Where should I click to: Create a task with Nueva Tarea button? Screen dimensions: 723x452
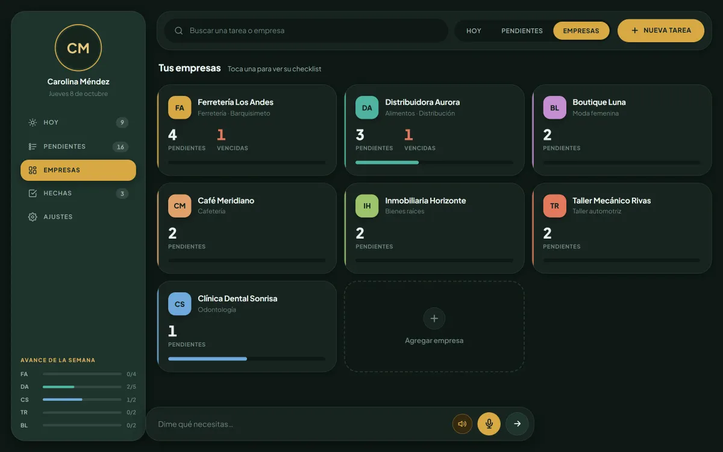[661, 31]
